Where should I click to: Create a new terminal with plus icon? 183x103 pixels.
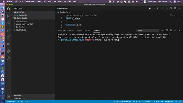click(162, 31)
